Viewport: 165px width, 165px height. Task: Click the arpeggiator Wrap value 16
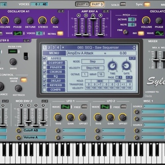tap(101, 74)
